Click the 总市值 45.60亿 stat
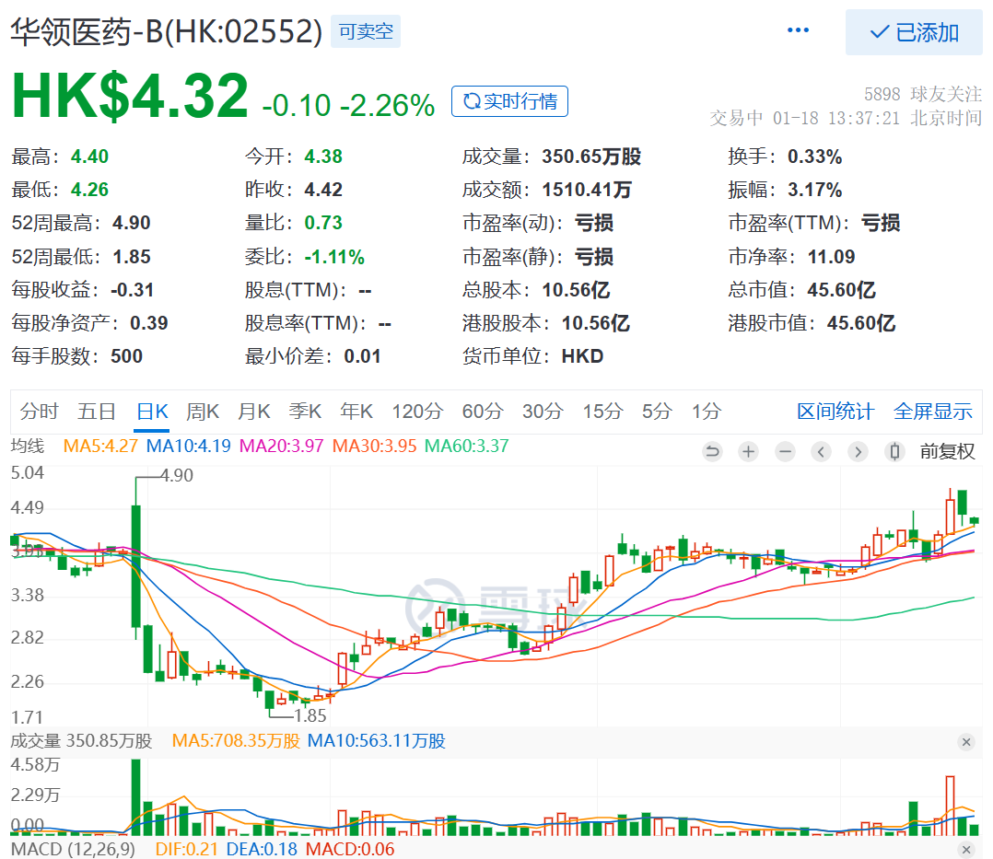The width and height of the screenshot is (993, 859). (801, 290)
